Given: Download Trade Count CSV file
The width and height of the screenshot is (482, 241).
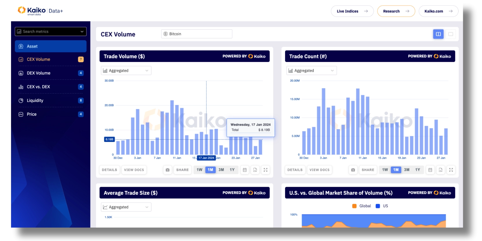Looking at the screenshot, I should pyautogui.click(x=440, y=170).
